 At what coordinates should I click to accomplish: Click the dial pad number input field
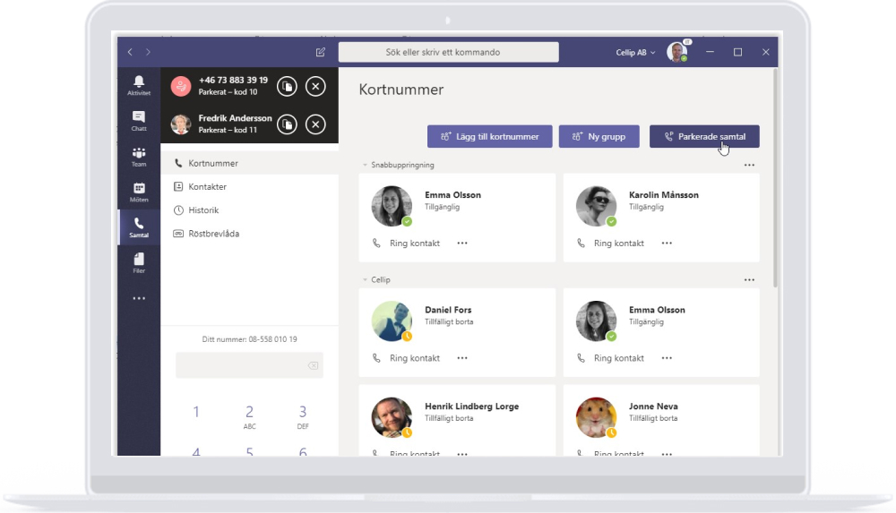point(249,365)
